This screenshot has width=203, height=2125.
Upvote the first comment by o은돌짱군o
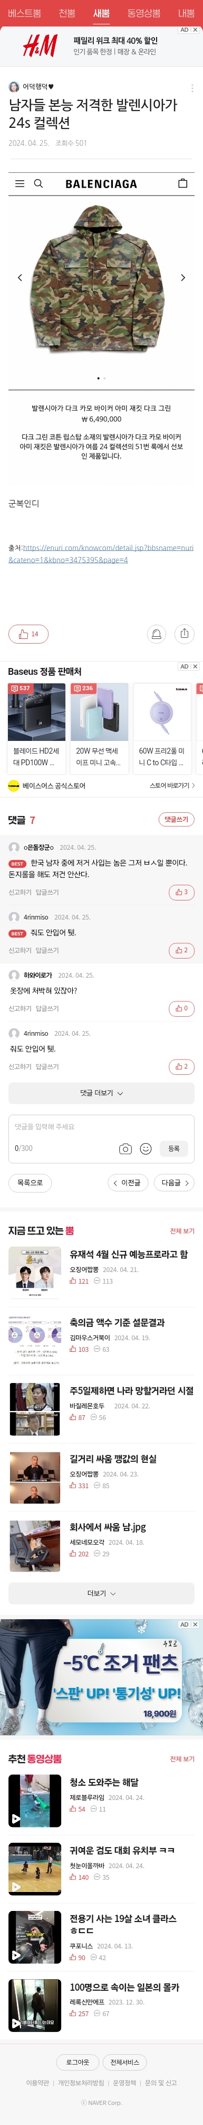point(181,892)
